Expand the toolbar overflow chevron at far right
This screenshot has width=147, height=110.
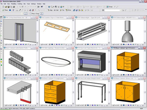tap(146, 10)
